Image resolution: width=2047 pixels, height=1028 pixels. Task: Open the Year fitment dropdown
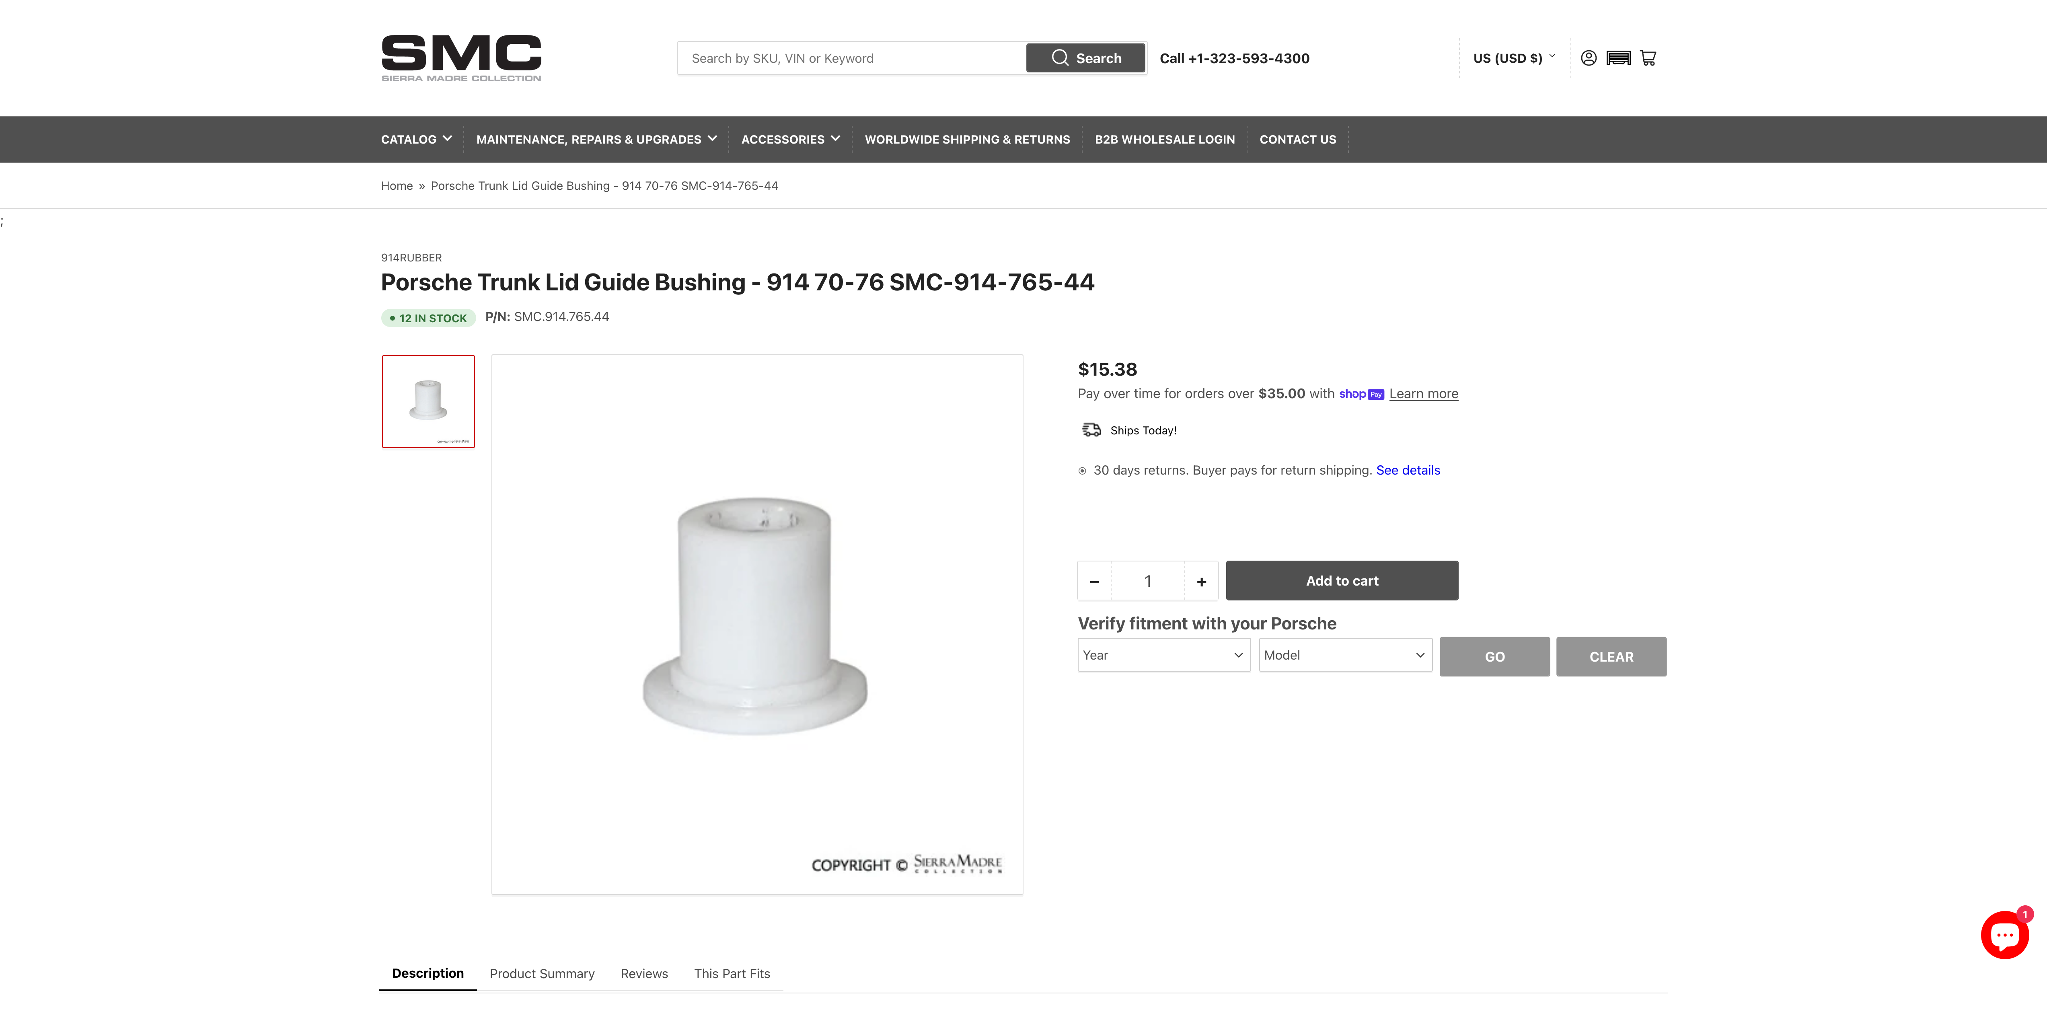click(x=1163, y=656)
